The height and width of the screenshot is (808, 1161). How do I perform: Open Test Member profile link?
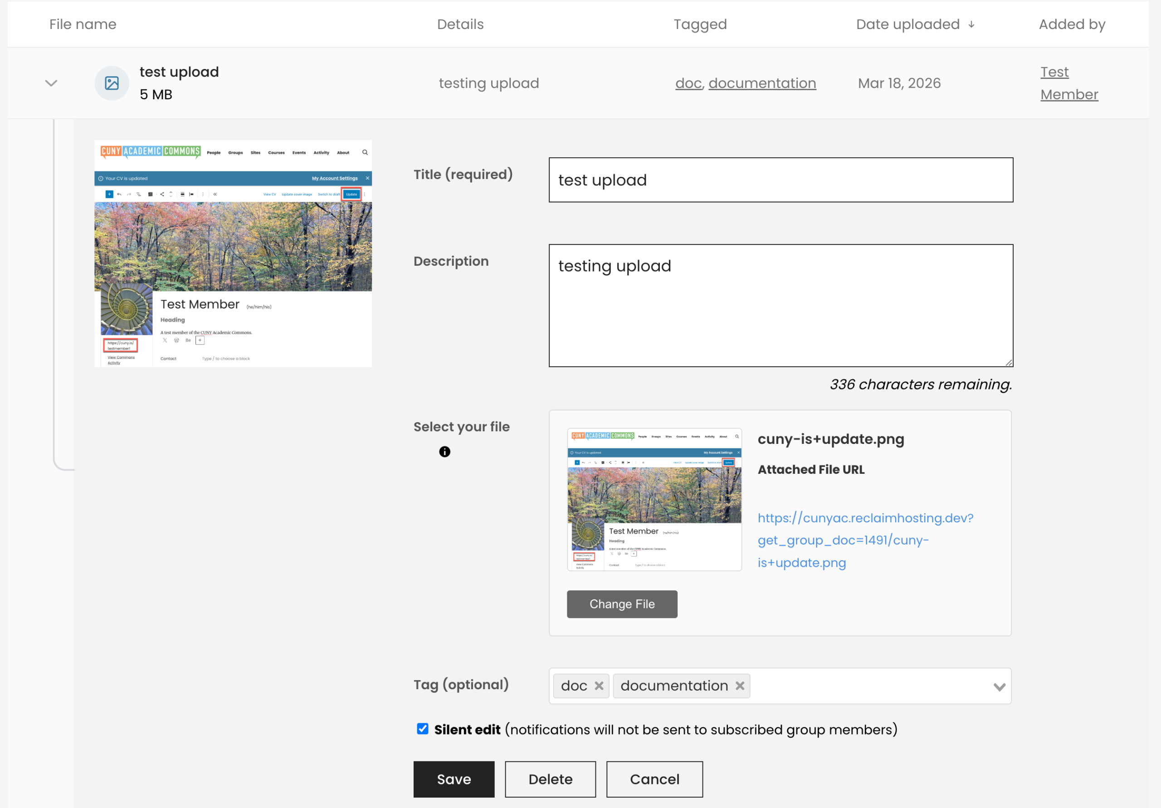pos(1069,83)
